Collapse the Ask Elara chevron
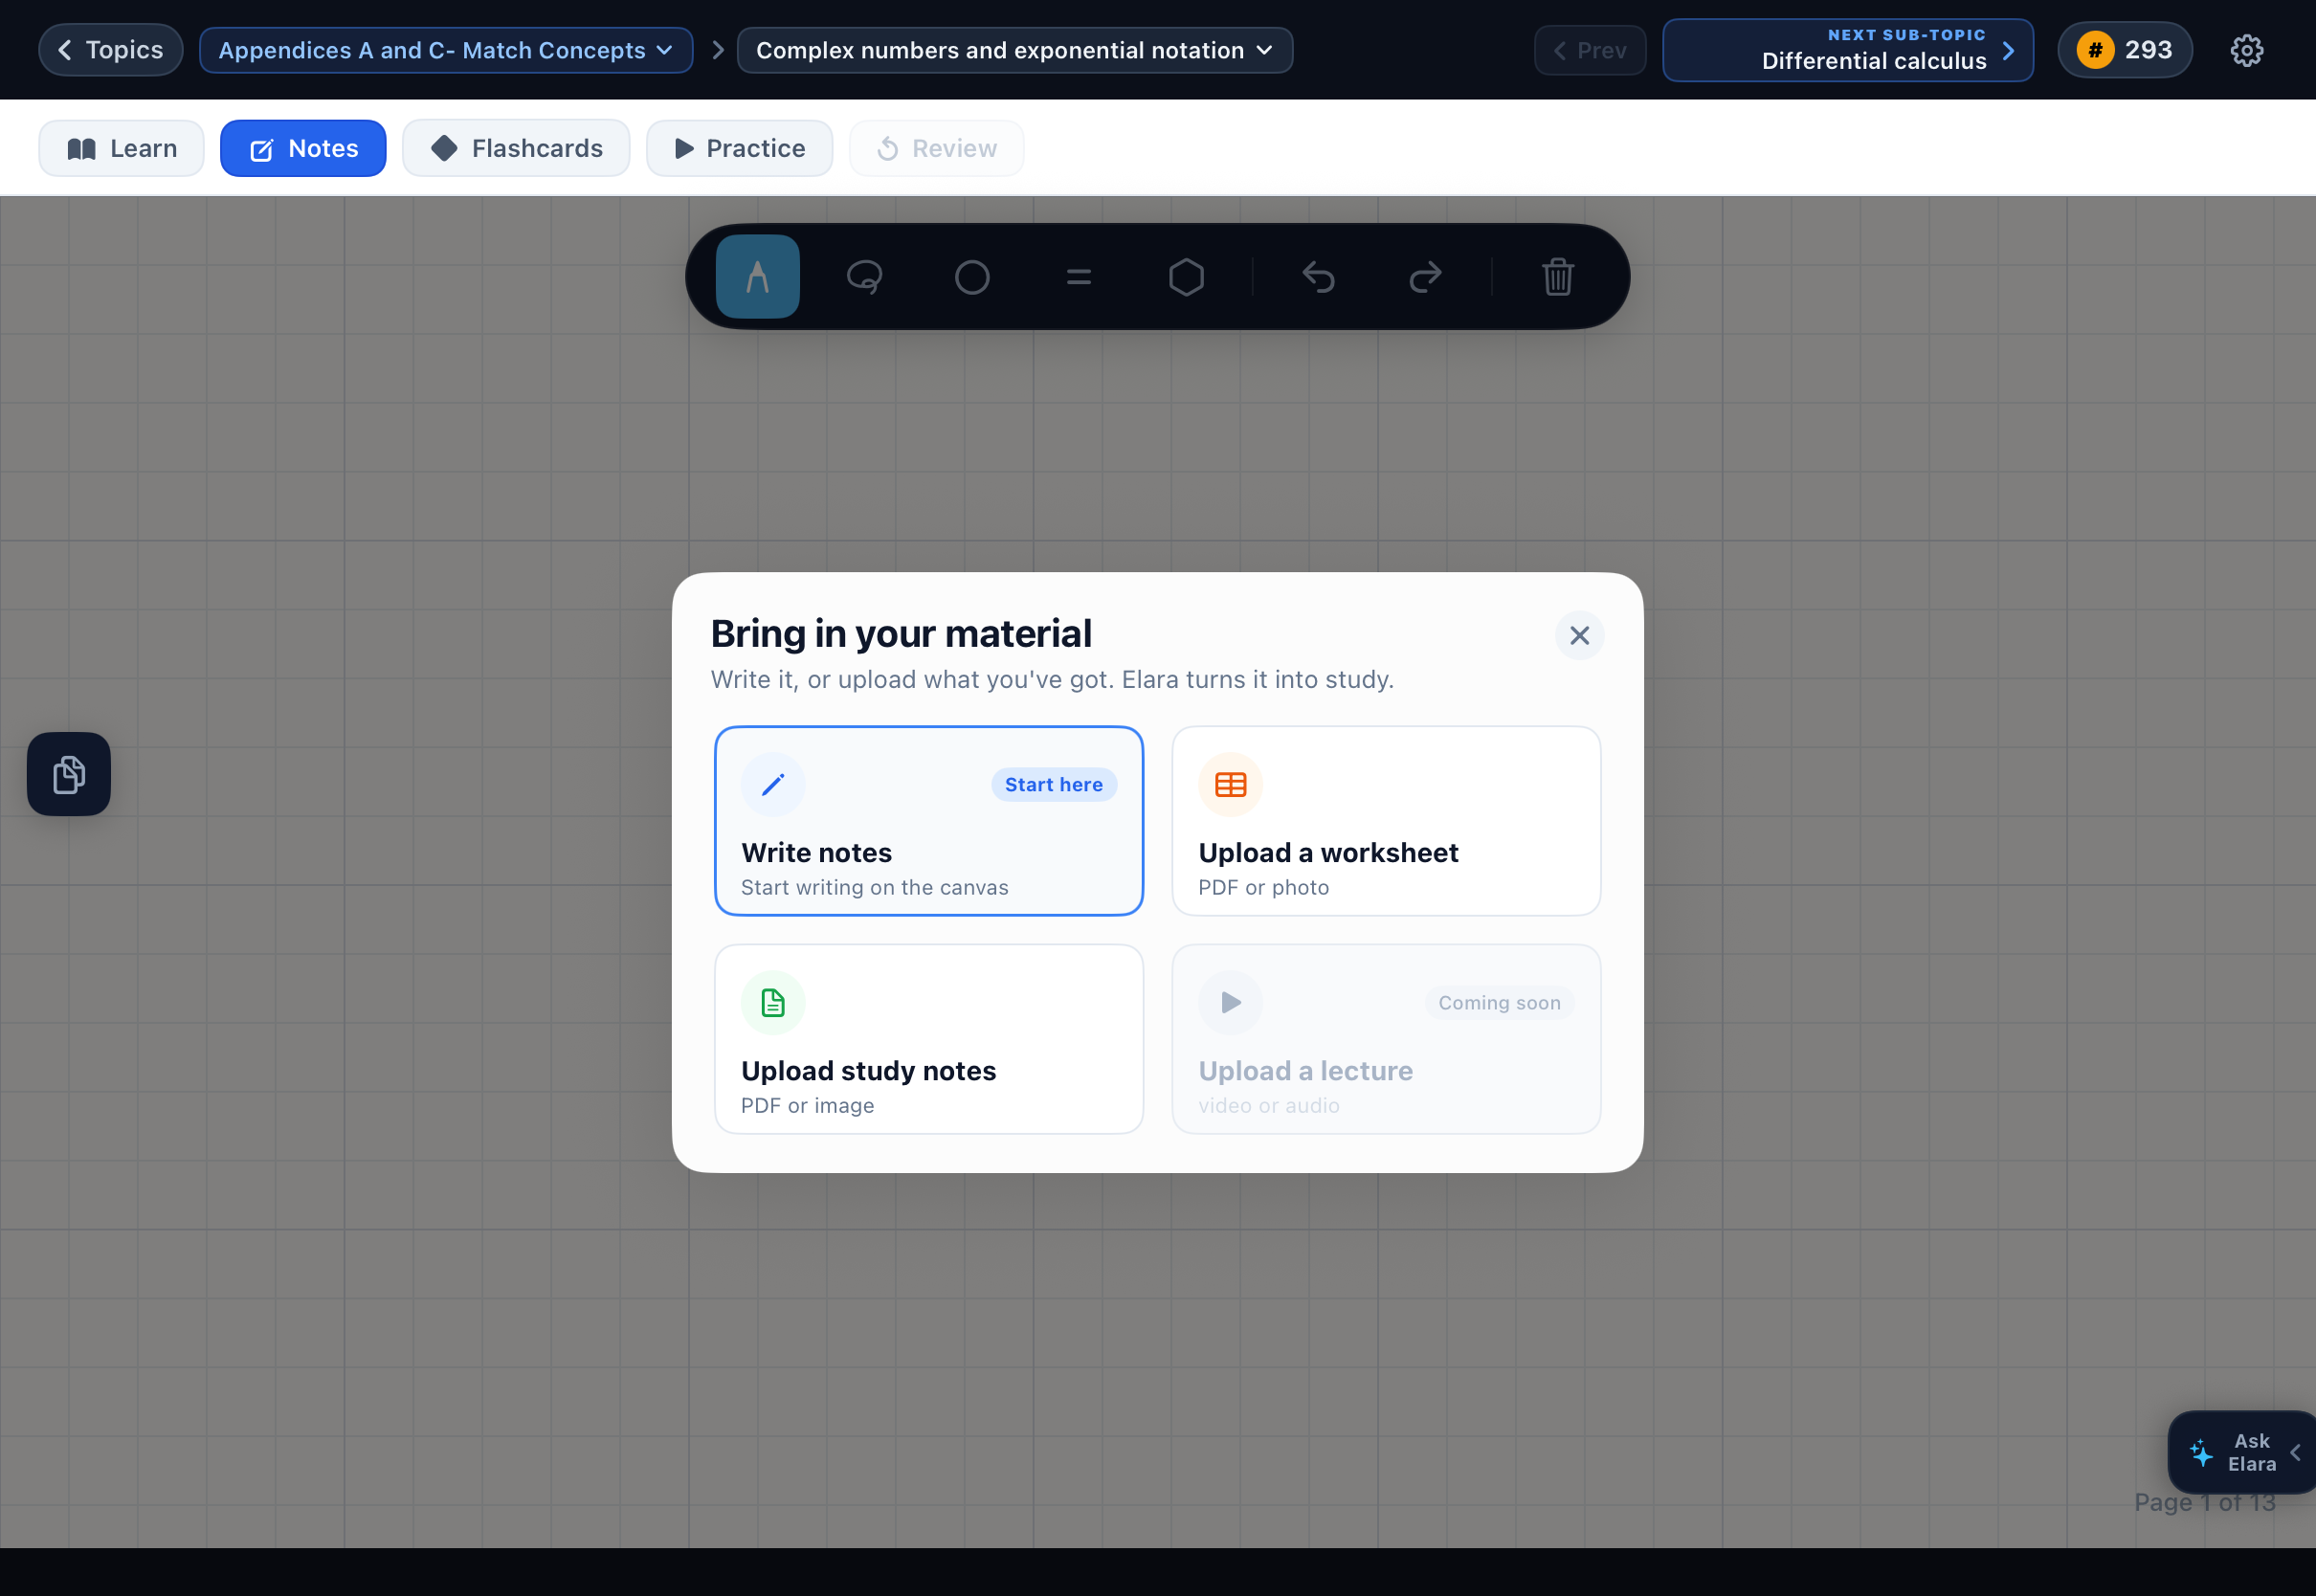 (2296, 1452)
